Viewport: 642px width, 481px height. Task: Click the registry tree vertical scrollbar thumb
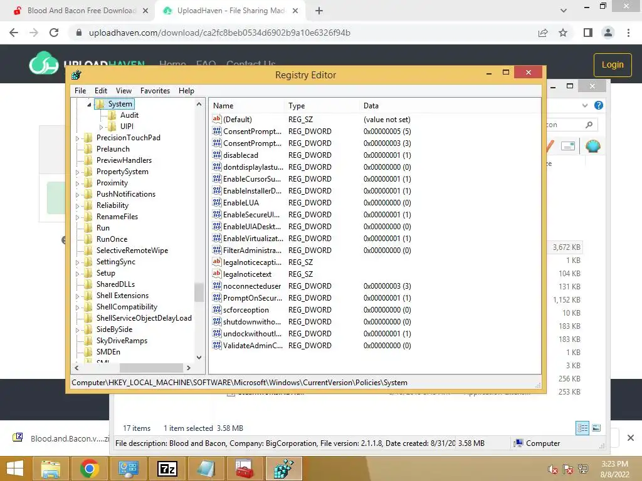pyautogui.click(x=199, y=292)
